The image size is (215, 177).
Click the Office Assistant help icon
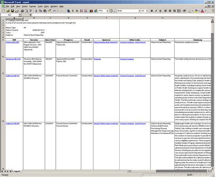(x=111, y=11)
